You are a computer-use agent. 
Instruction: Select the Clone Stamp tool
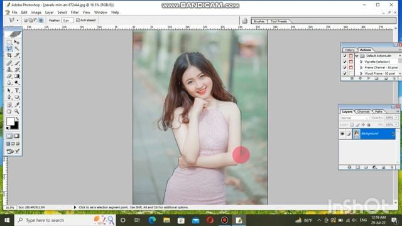click(x=9, y=70)
